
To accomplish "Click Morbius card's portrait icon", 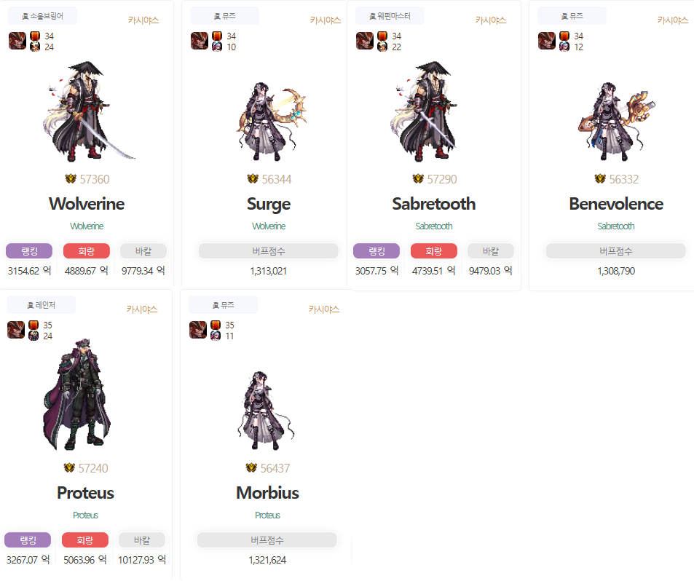I will coord(198,330).
